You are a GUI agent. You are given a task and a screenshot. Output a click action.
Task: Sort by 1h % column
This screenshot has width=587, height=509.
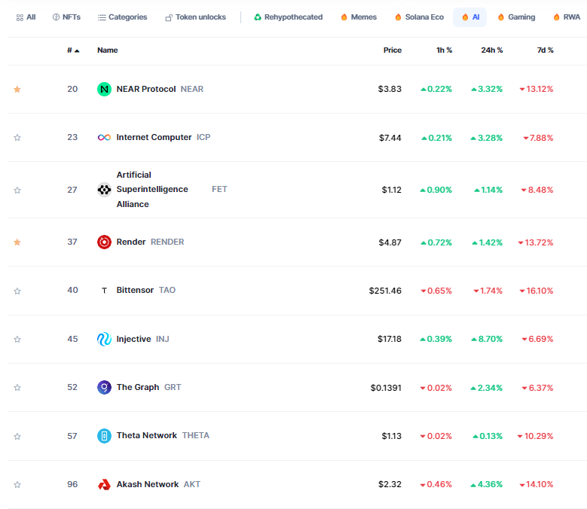(x=444, y=50)
